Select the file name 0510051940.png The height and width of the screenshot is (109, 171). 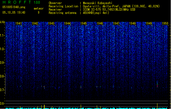(14, 7)
